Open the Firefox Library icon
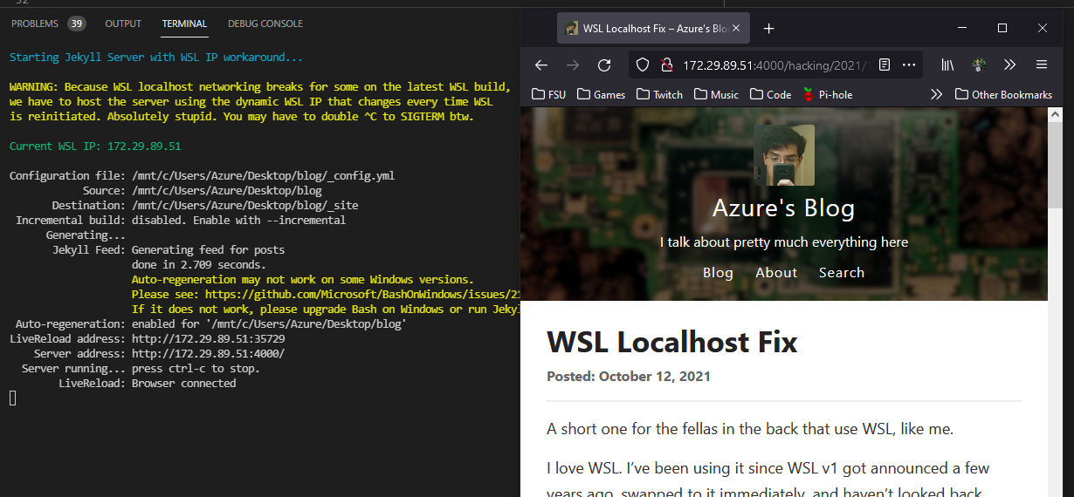 point(948,65)
